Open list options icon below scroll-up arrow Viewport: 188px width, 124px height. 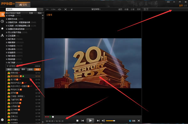43,18
